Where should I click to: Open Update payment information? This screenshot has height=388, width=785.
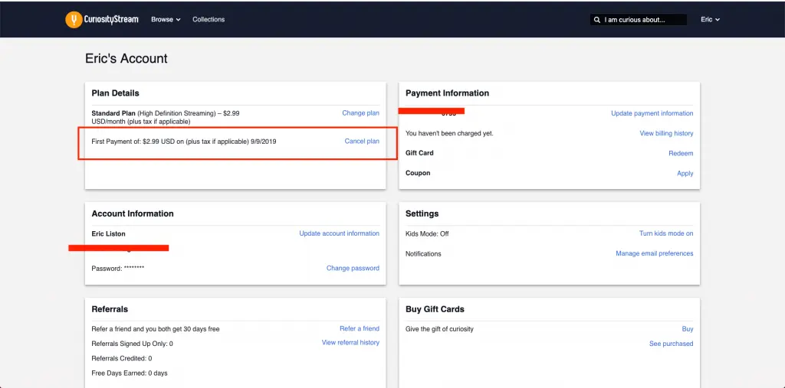[652, 113]
